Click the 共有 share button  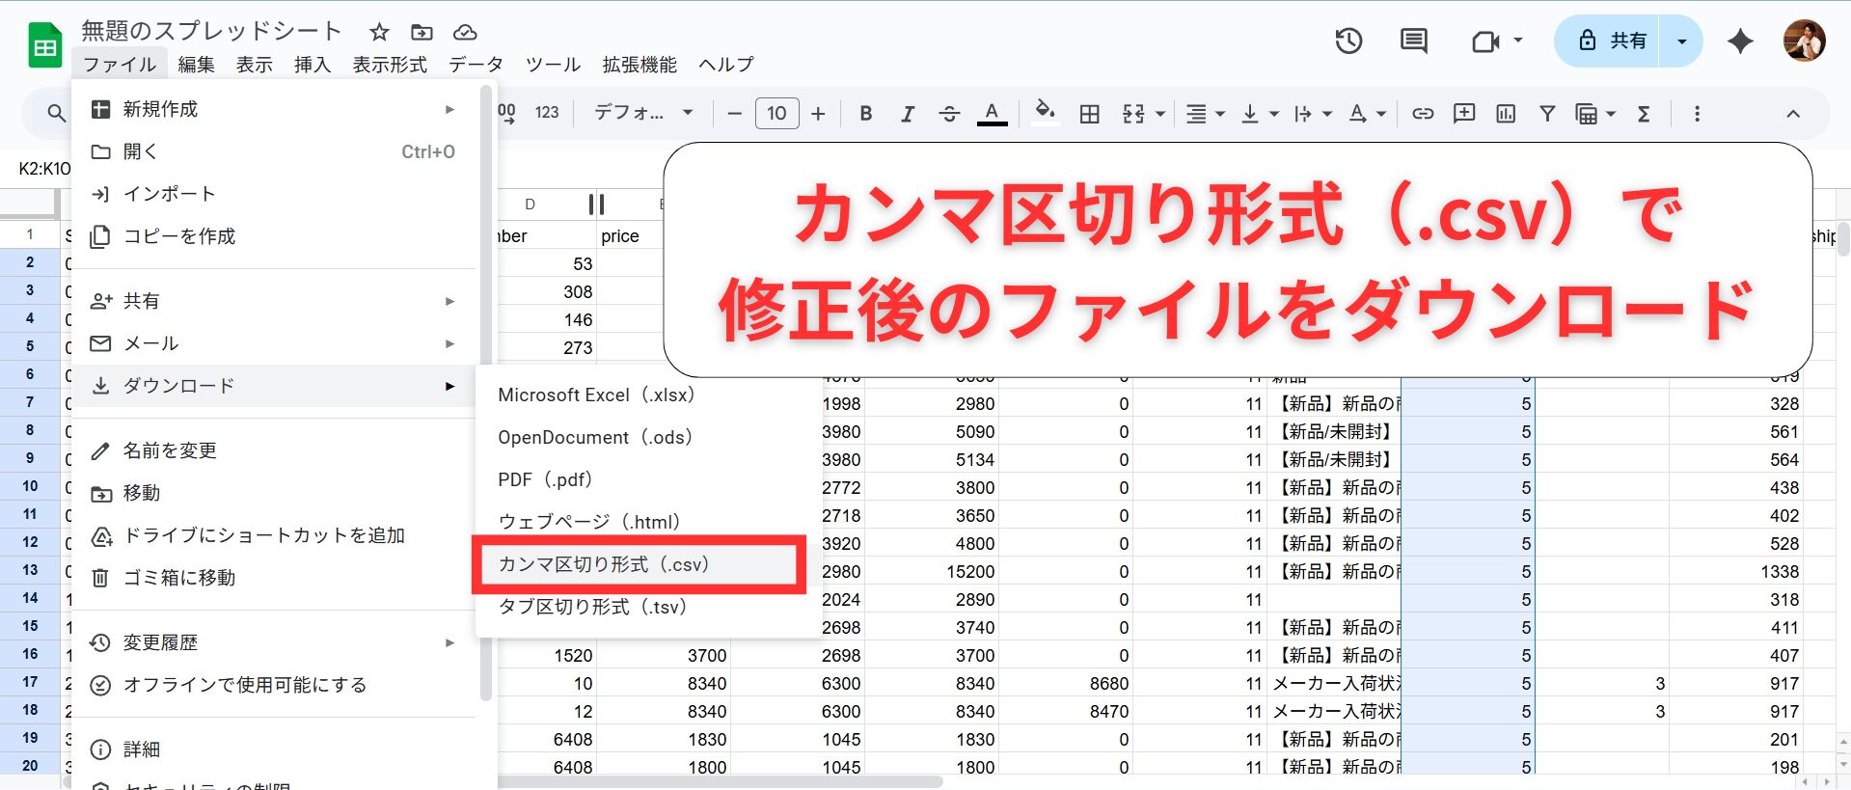1613,41
